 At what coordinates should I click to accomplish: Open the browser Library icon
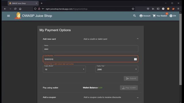click(x=153, y=9)
